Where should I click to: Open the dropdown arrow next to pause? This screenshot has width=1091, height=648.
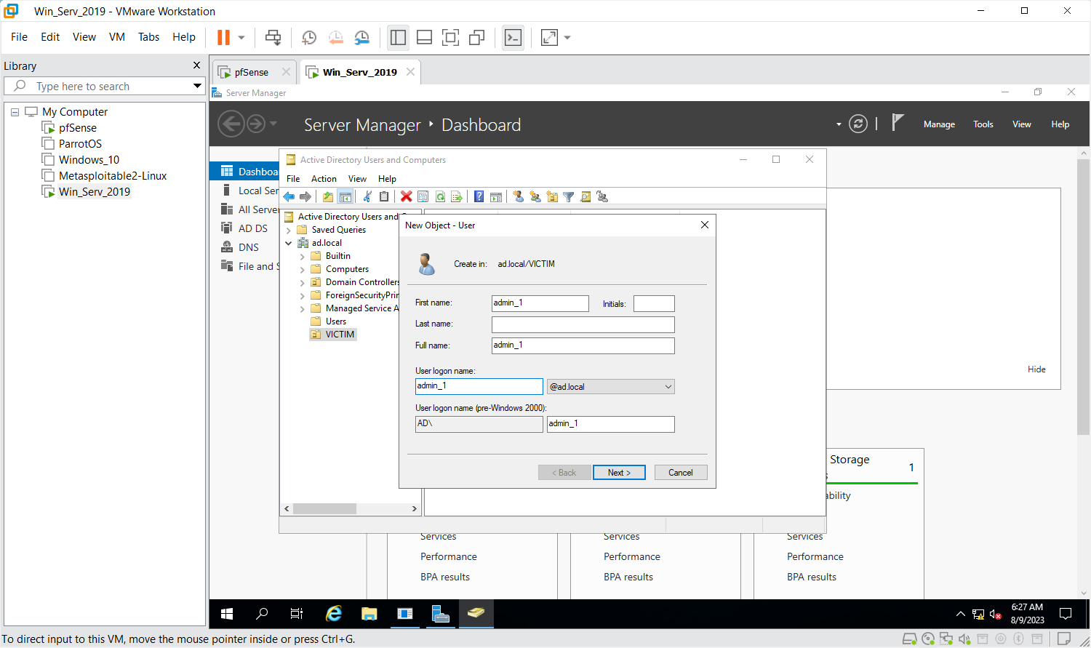241,38
